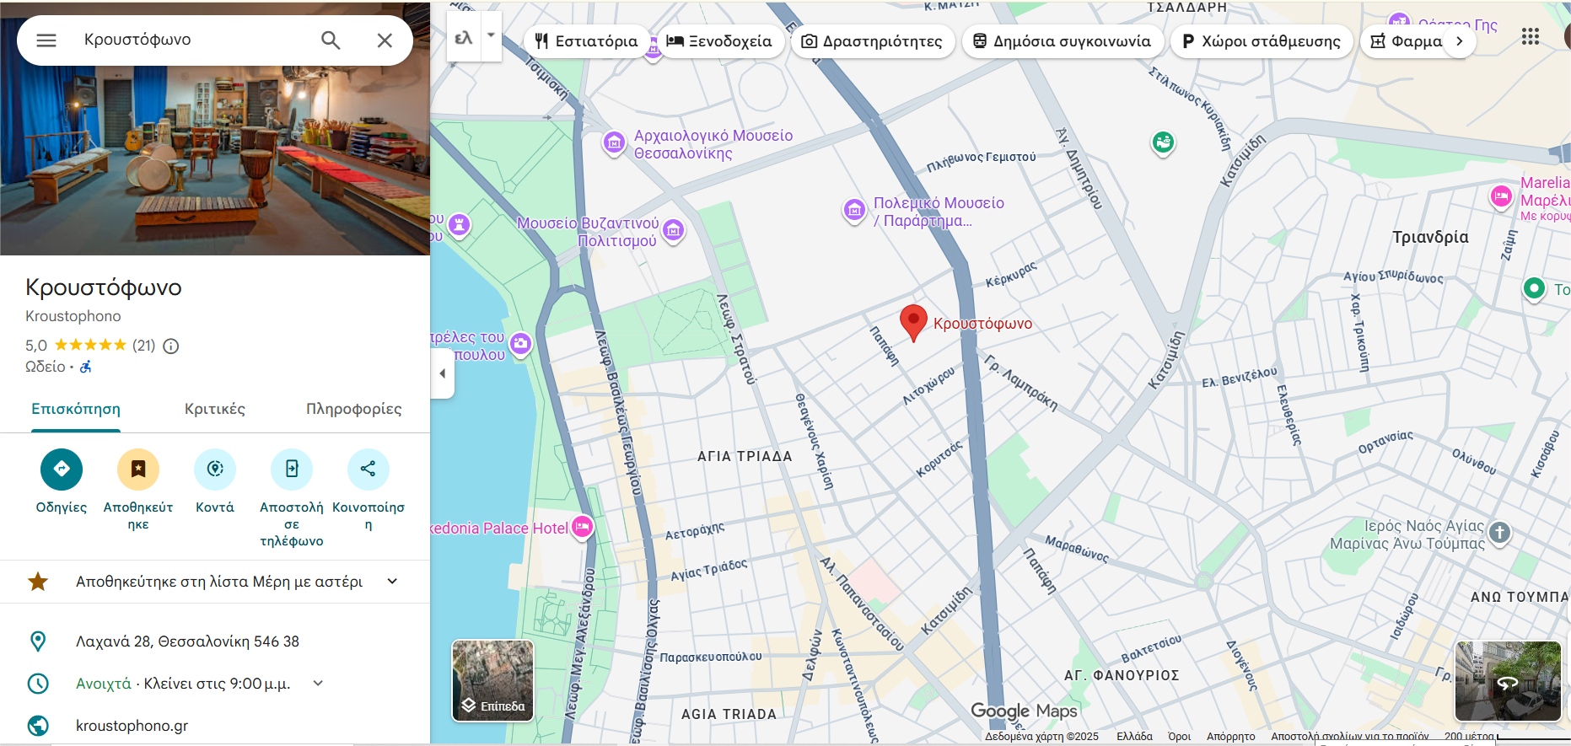This screenshot has height=746, width=1571.
Task: Click the Saved (Αποθηκεύτηκε) bookmark icon
Action: [x=138, y=469]
